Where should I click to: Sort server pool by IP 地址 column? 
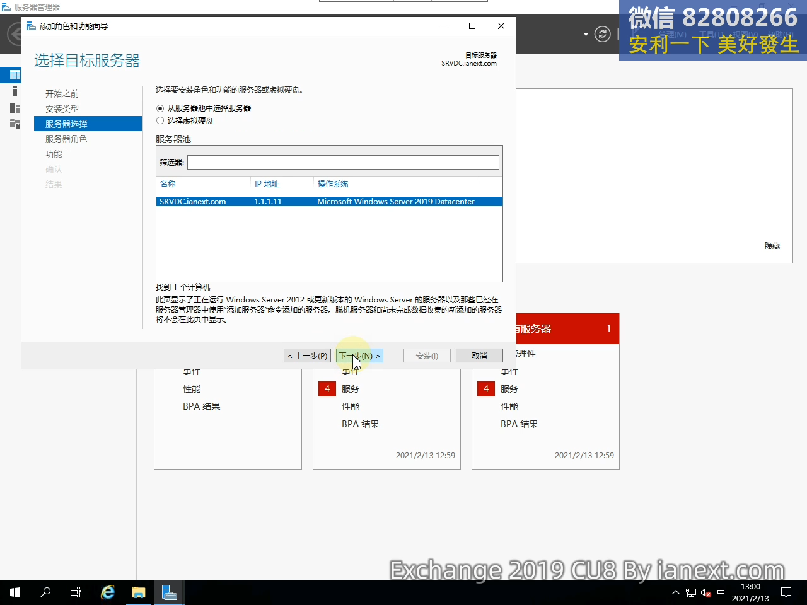click(267, 184)
